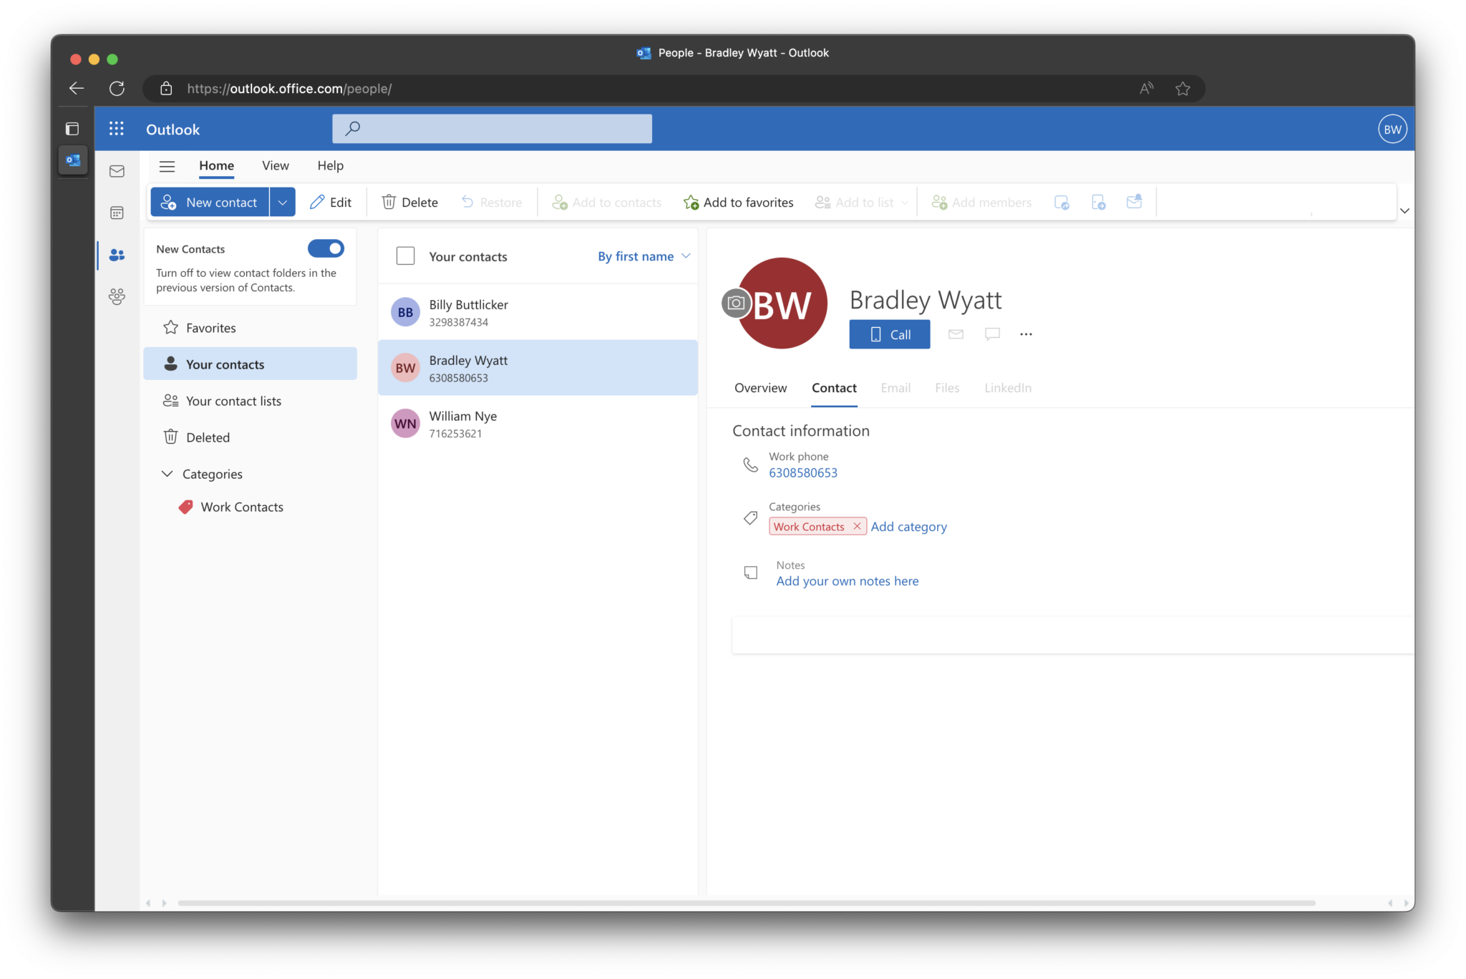
Task: Toggle the hamburger navigation menu
Action: (x=168, y=166)
